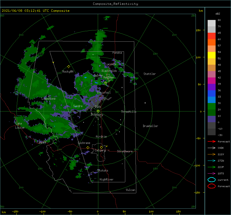Click the Vulcan city label
Image resolution: width=231 pixels, height=215 pixels.
pyautogui.click(x=130, y=190)
